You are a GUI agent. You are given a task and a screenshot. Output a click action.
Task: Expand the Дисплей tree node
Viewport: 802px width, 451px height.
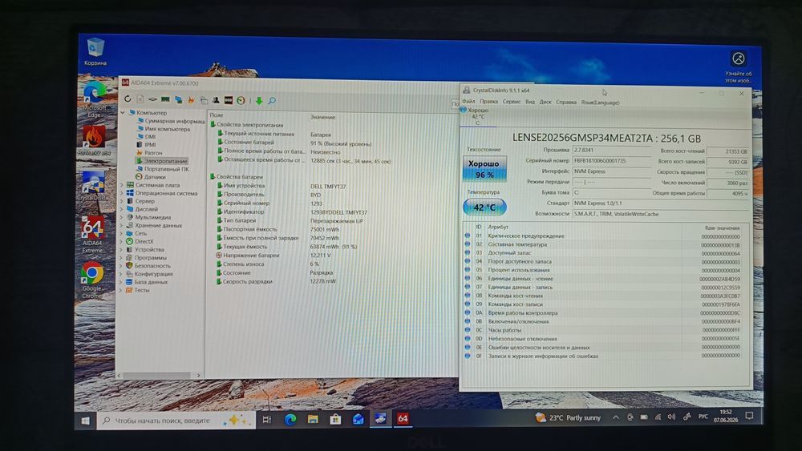coord(122,209)
